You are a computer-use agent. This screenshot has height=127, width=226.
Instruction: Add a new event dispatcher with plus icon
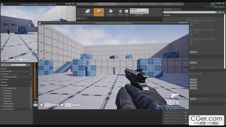point(31,109)
